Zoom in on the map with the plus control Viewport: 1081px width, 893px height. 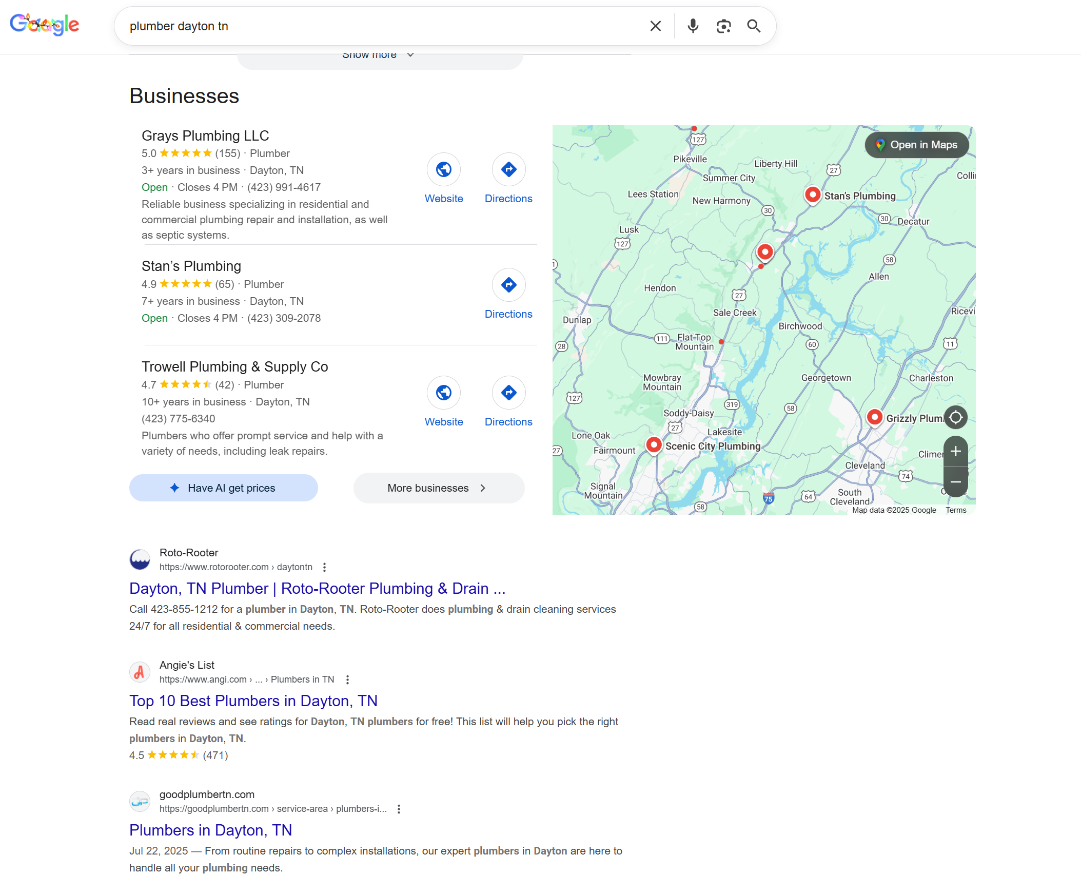(955, 451)
